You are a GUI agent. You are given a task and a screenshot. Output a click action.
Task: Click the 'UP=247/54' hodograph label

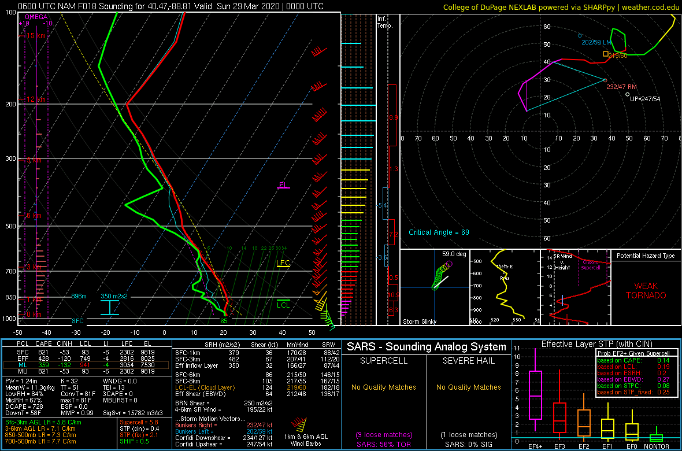tap(645, 99)
